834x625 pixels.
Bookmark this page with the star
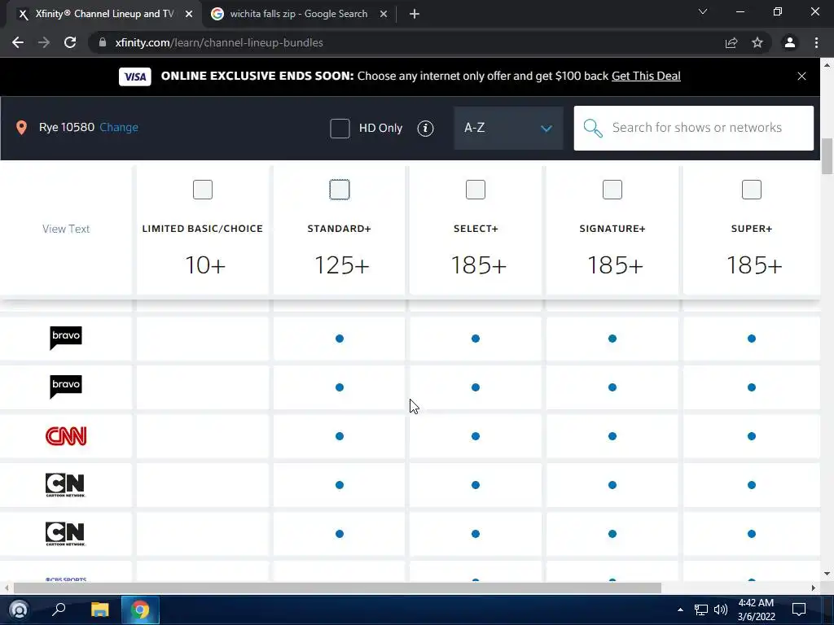[757, 42]
